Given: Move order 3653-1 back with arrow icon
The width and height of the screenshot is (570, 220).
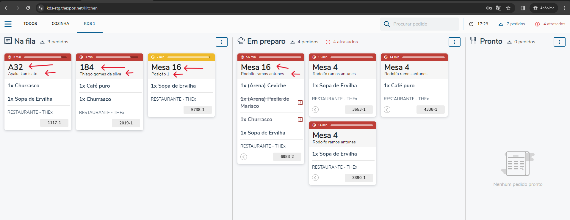Looking at the screenshot, I should (x=315, y=110).
